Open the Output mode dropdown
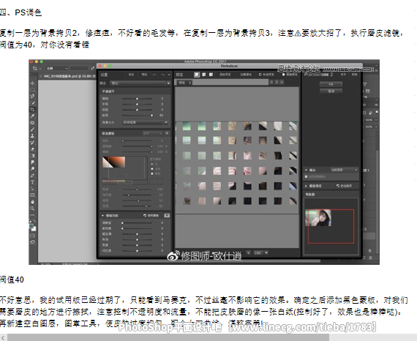Viewport: 417px width, 341px height. pyautogui.click(x=344, y=170)
